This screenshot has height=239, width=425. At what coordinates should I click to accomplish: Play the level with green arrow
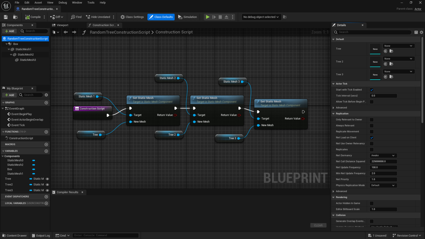(207, 17)
